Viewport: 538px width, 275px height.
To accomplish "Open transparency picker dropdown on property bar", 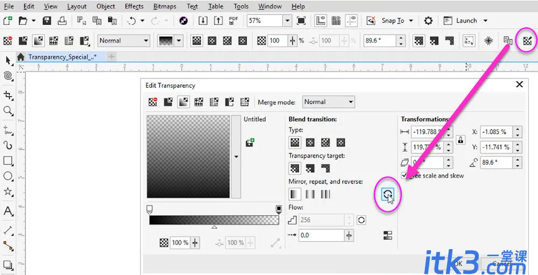I will (179, 41).
